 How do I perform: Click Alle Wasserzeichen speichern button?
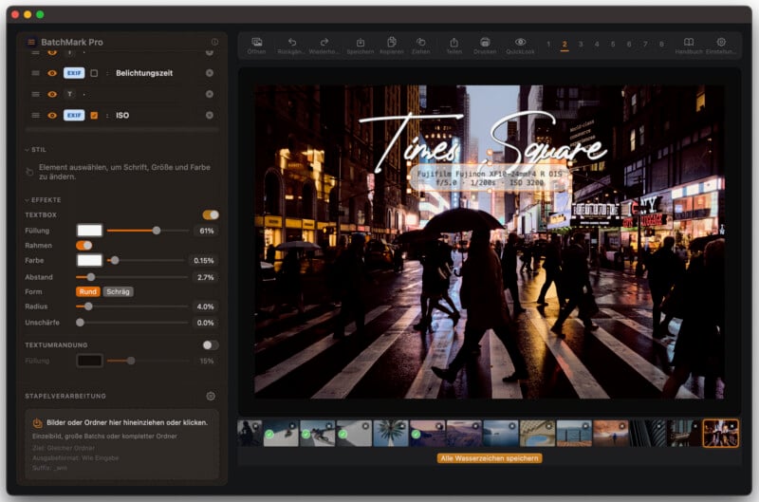[x=490, y=458]
